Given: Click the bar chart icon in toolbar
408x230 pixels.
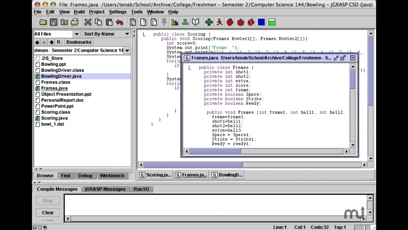Looking at the screenshot, I should point(175,22).
